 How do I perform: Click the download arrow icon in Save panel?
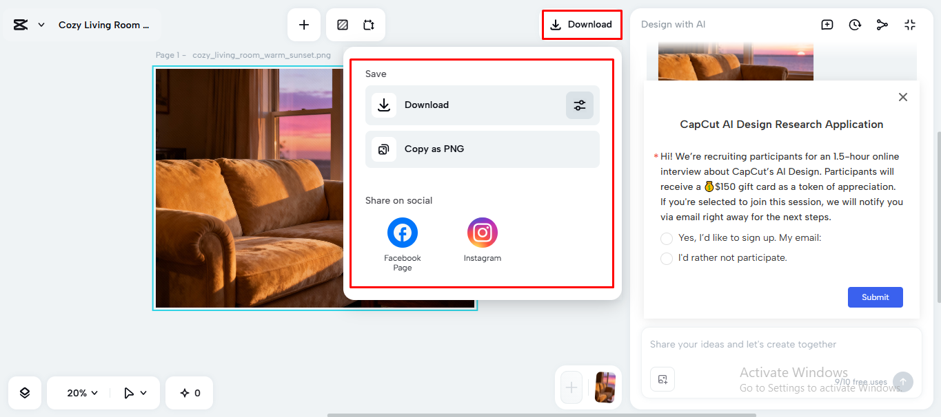pos(384,105)
